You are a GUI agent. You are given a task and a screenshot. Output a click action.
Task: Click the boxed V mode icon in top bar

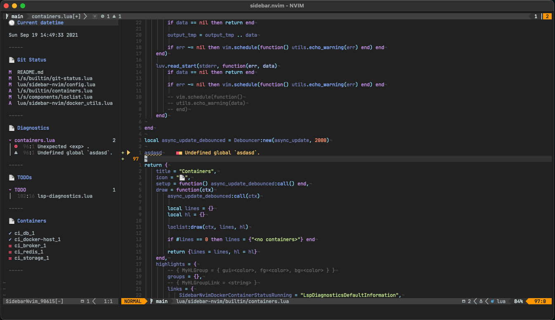click(95, 17)
